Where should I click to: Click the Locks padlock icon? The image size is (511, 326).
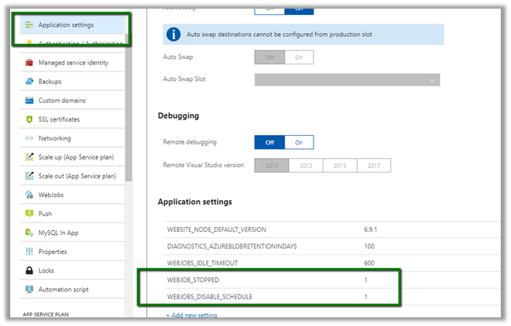coord(28,270)
